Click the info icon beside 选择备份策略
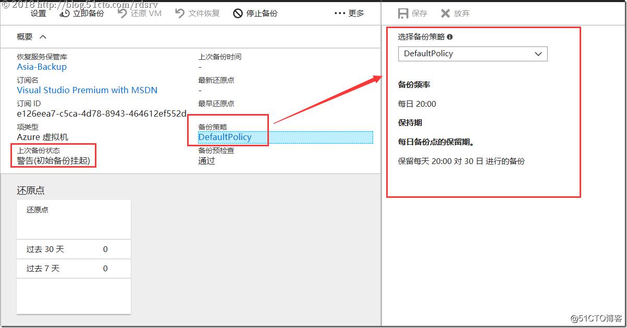This screenshot has height=328, width=627. (x=450, y=37)
